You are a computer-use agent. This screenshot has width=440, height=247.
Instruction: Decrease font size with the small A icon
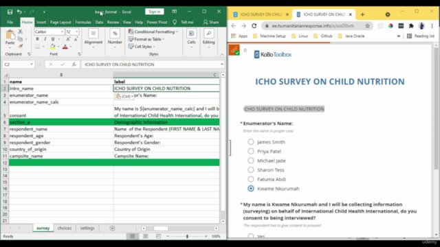click(76, 39)
